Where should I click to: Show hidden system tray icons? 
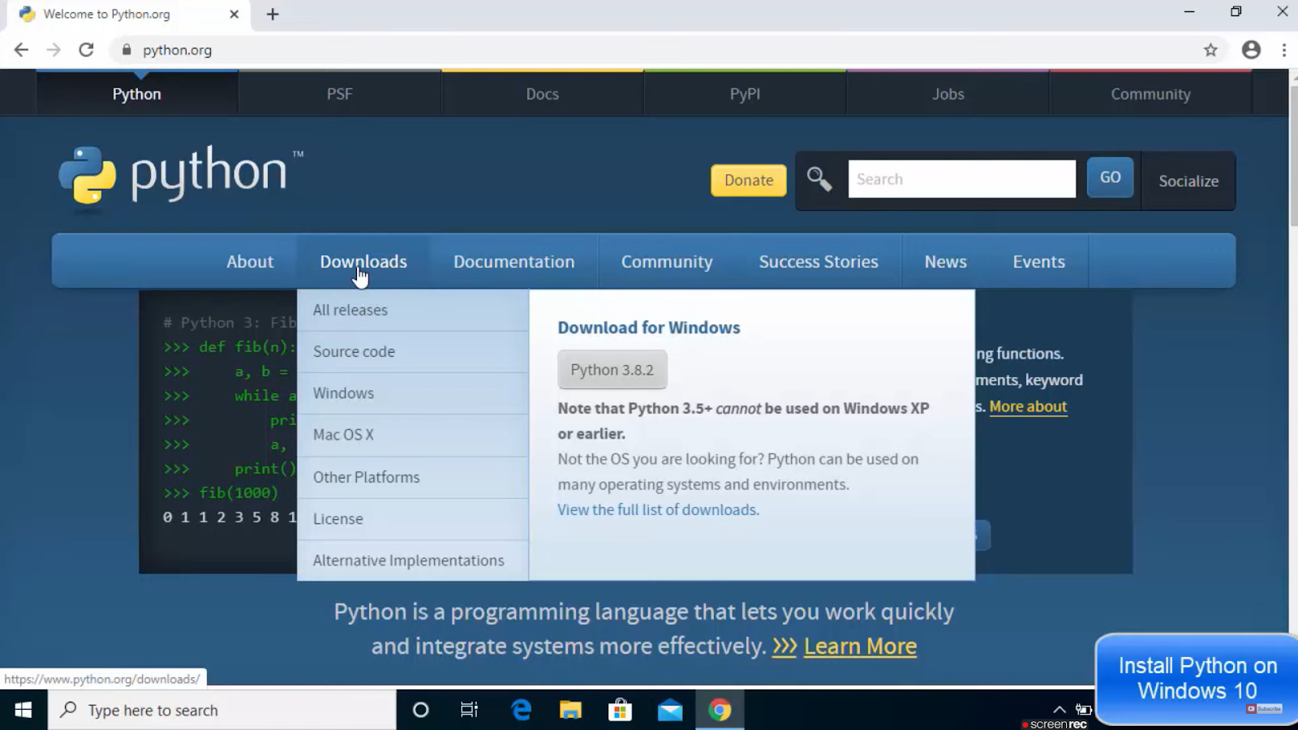[1059, 709]
